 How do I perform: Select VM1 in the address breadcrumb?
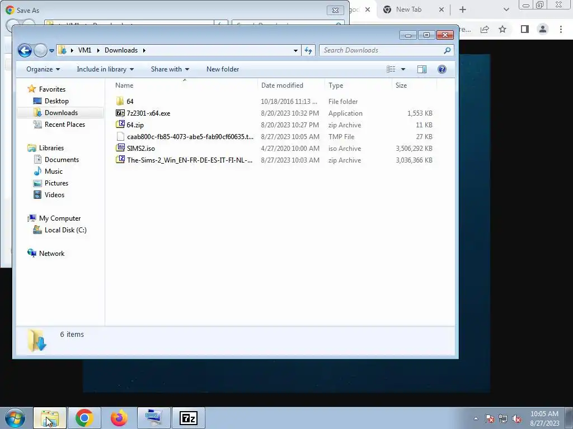tap(85, 50)
